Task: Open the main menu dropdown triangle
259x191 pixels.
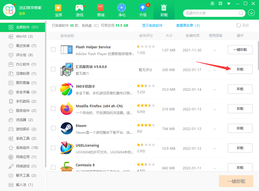Action: click(x=229, y=3)
